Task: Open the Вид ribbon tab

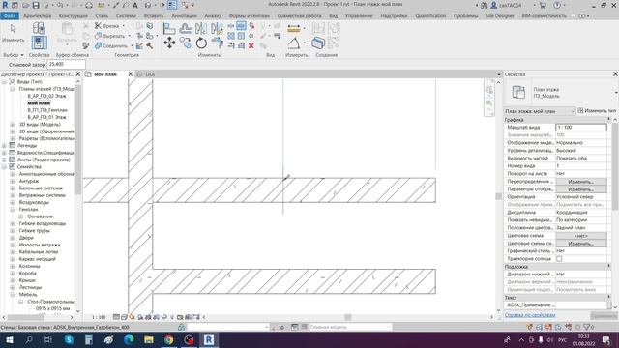Action: click(333, 16)
